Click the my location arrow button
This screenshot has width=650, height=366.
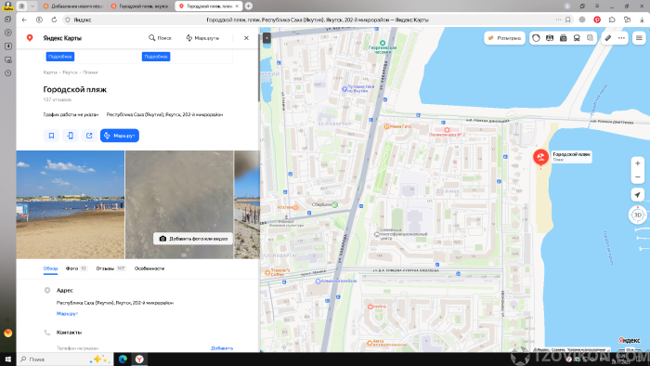[x=638, y=195]
